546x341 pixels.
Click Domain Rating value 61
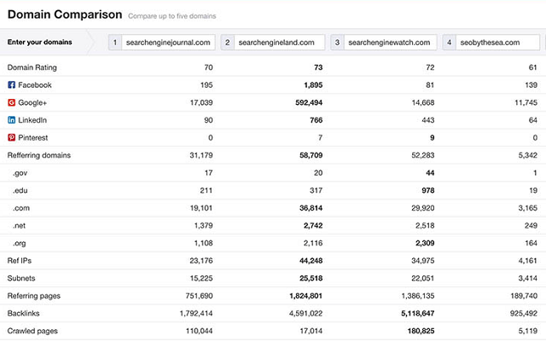click(533, 67)
